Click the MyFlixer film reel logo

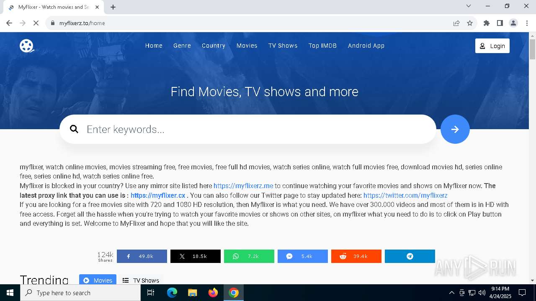pyautogui.click(x=27, y=46)
